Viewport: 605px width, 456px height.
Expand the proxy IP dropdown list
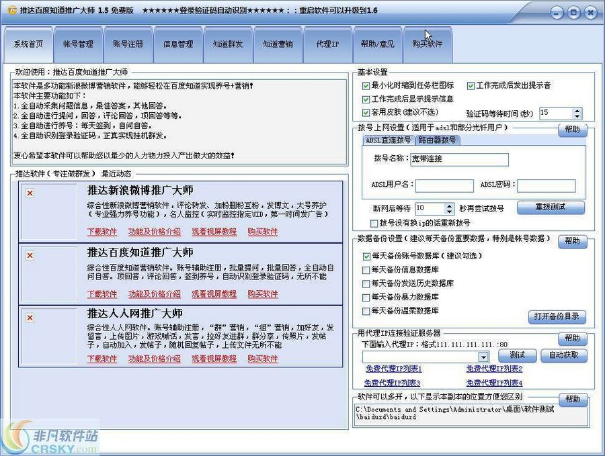483,357
